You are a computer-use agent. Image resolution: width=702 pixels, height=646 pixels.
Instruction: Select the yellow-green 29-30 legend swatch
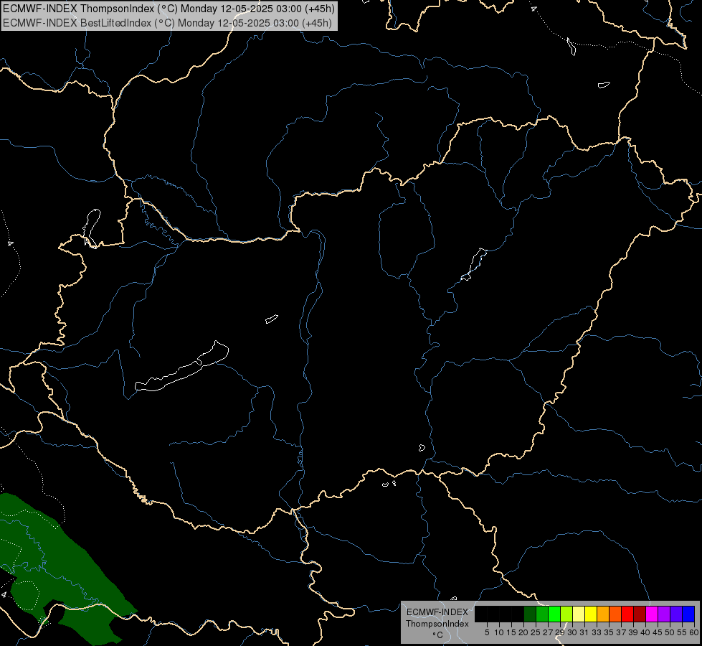click(566, 614)
